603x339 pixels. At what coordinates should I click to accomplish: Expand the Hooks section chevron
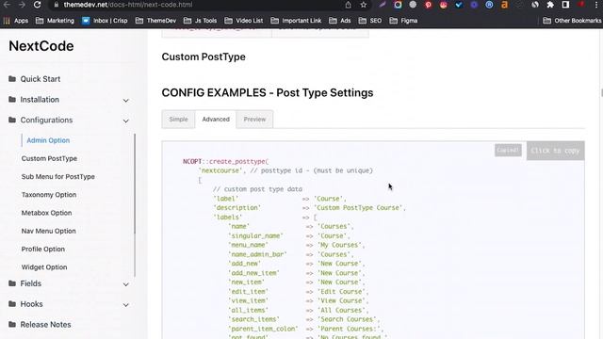tap(125, 305)
